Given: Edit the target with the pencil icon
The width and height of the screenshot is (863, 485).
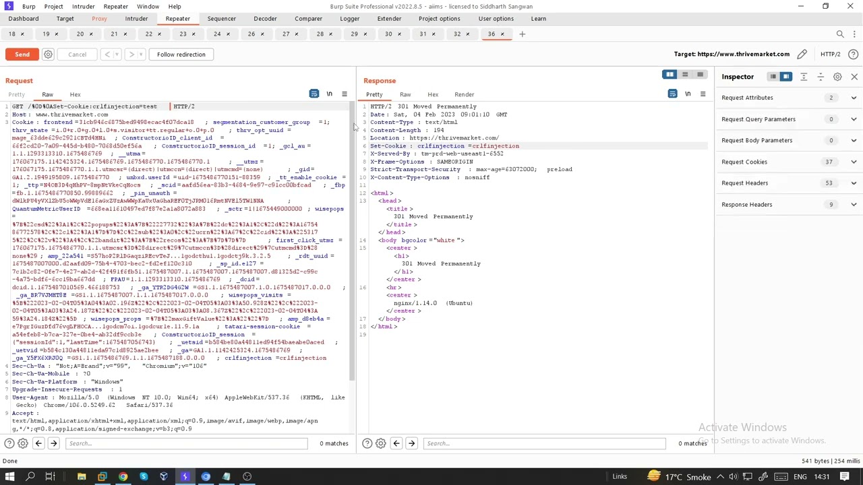Looking at the screenshot, I should pyautogui.click(x=802, y=55).
